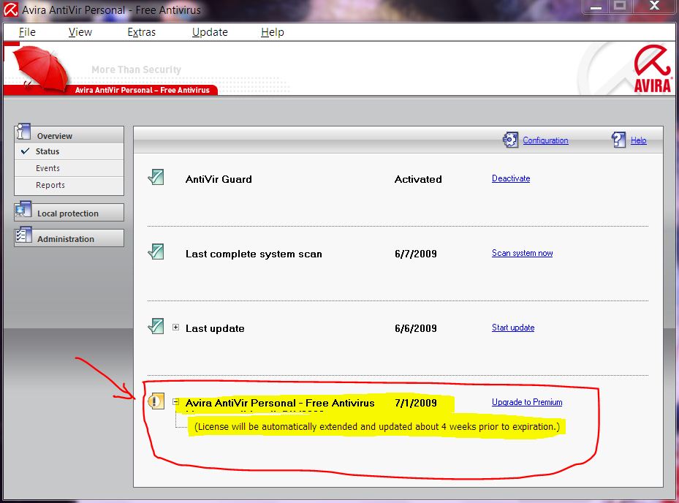Maximize the Avira window

point(620,7)
